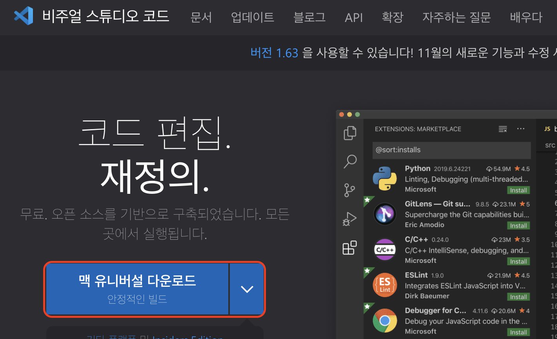Open the 자주하는 질문 menu item

tap(457, 17)
